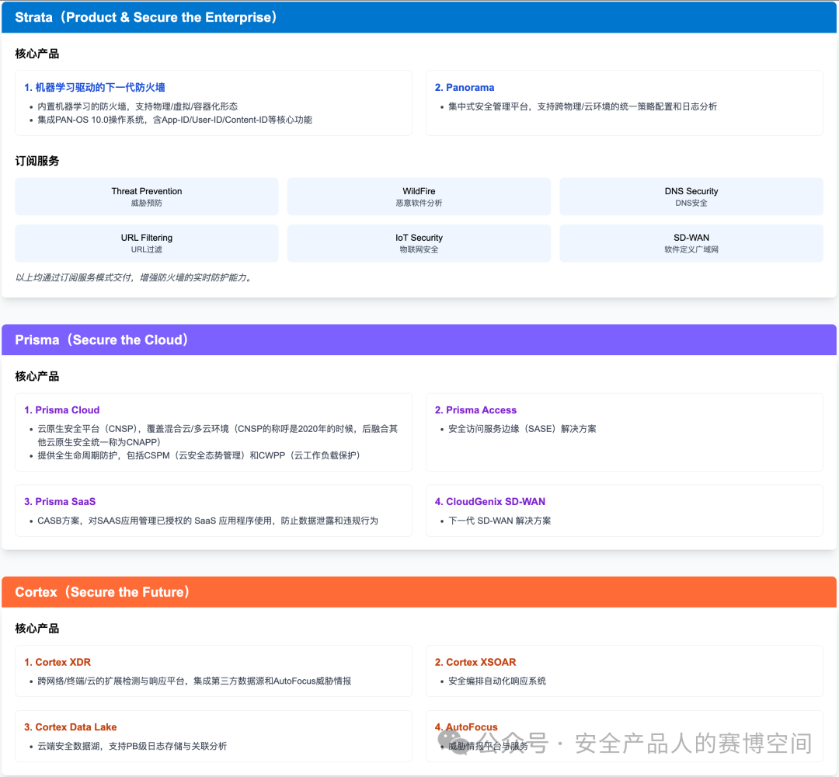Click the 跨网络/终端/云的扩展检测与响应平台 bullet
The height and width of the screenshot is (777, 839).
pos(194,681)
